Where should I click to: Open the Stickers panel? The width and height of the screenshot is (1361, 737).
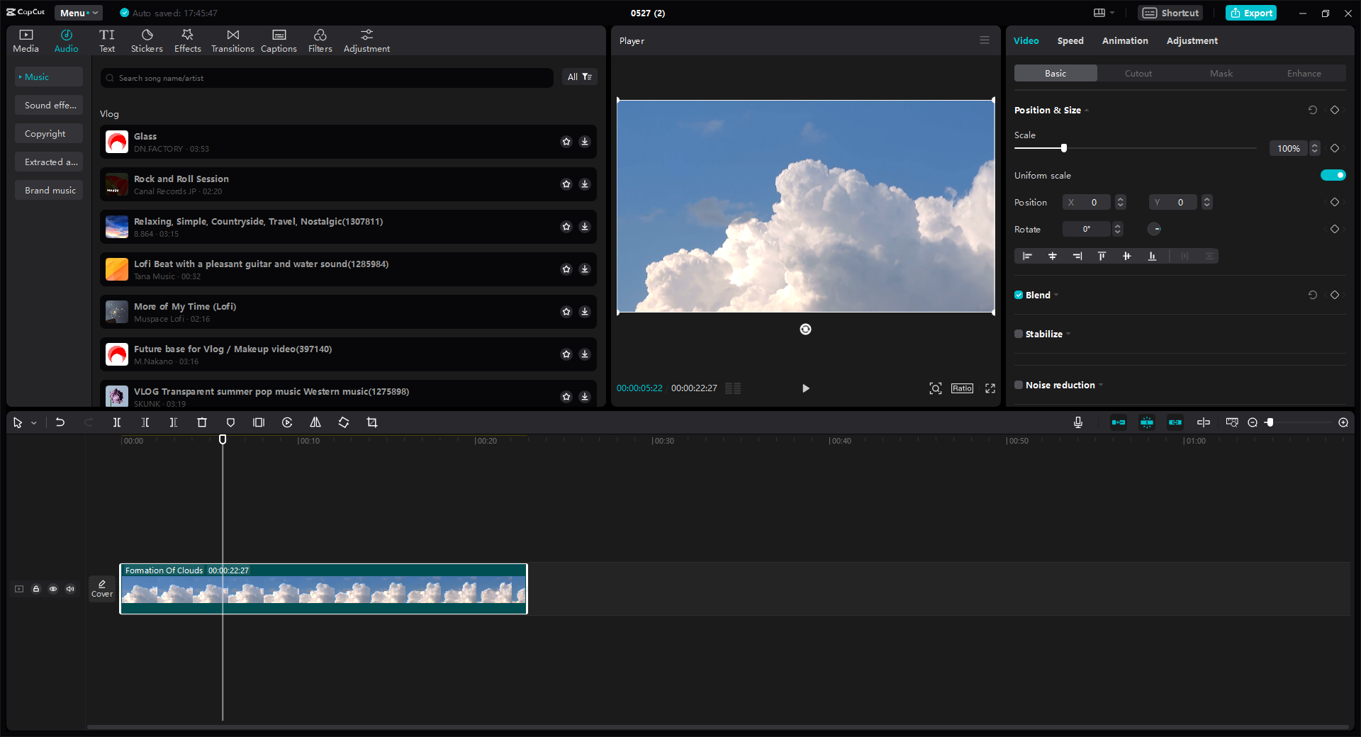[x=146, y=40]
